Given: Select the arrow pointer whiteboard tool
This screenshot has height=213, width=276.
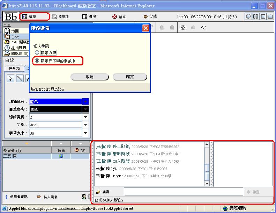Looking at the screenshot, I should pyautogui.click(x=10, y=78).
